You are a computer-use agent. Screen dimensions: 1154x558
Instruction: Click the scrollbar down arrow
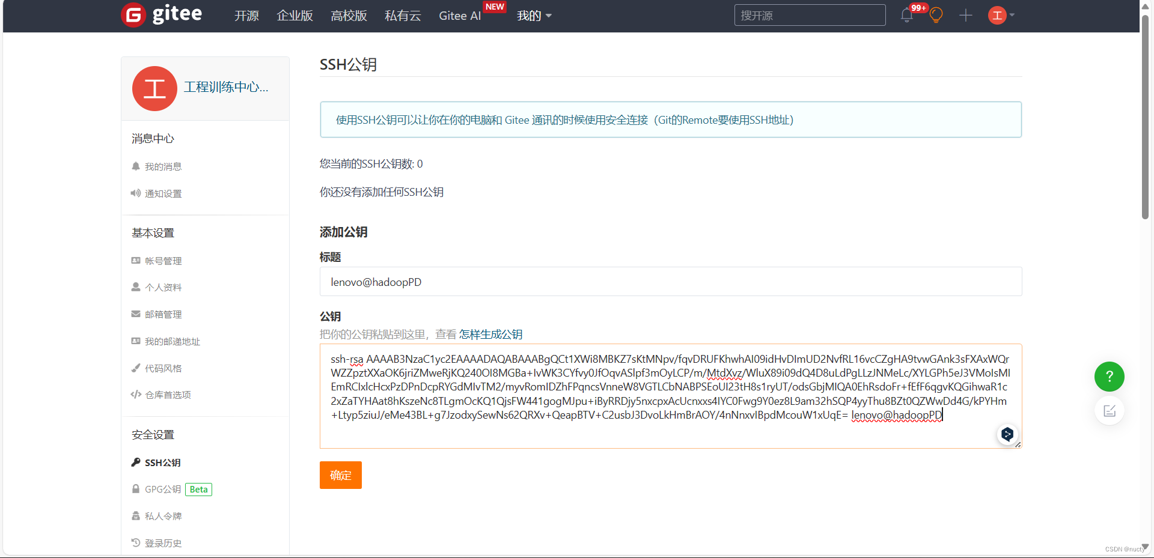tap(1146, 547)
